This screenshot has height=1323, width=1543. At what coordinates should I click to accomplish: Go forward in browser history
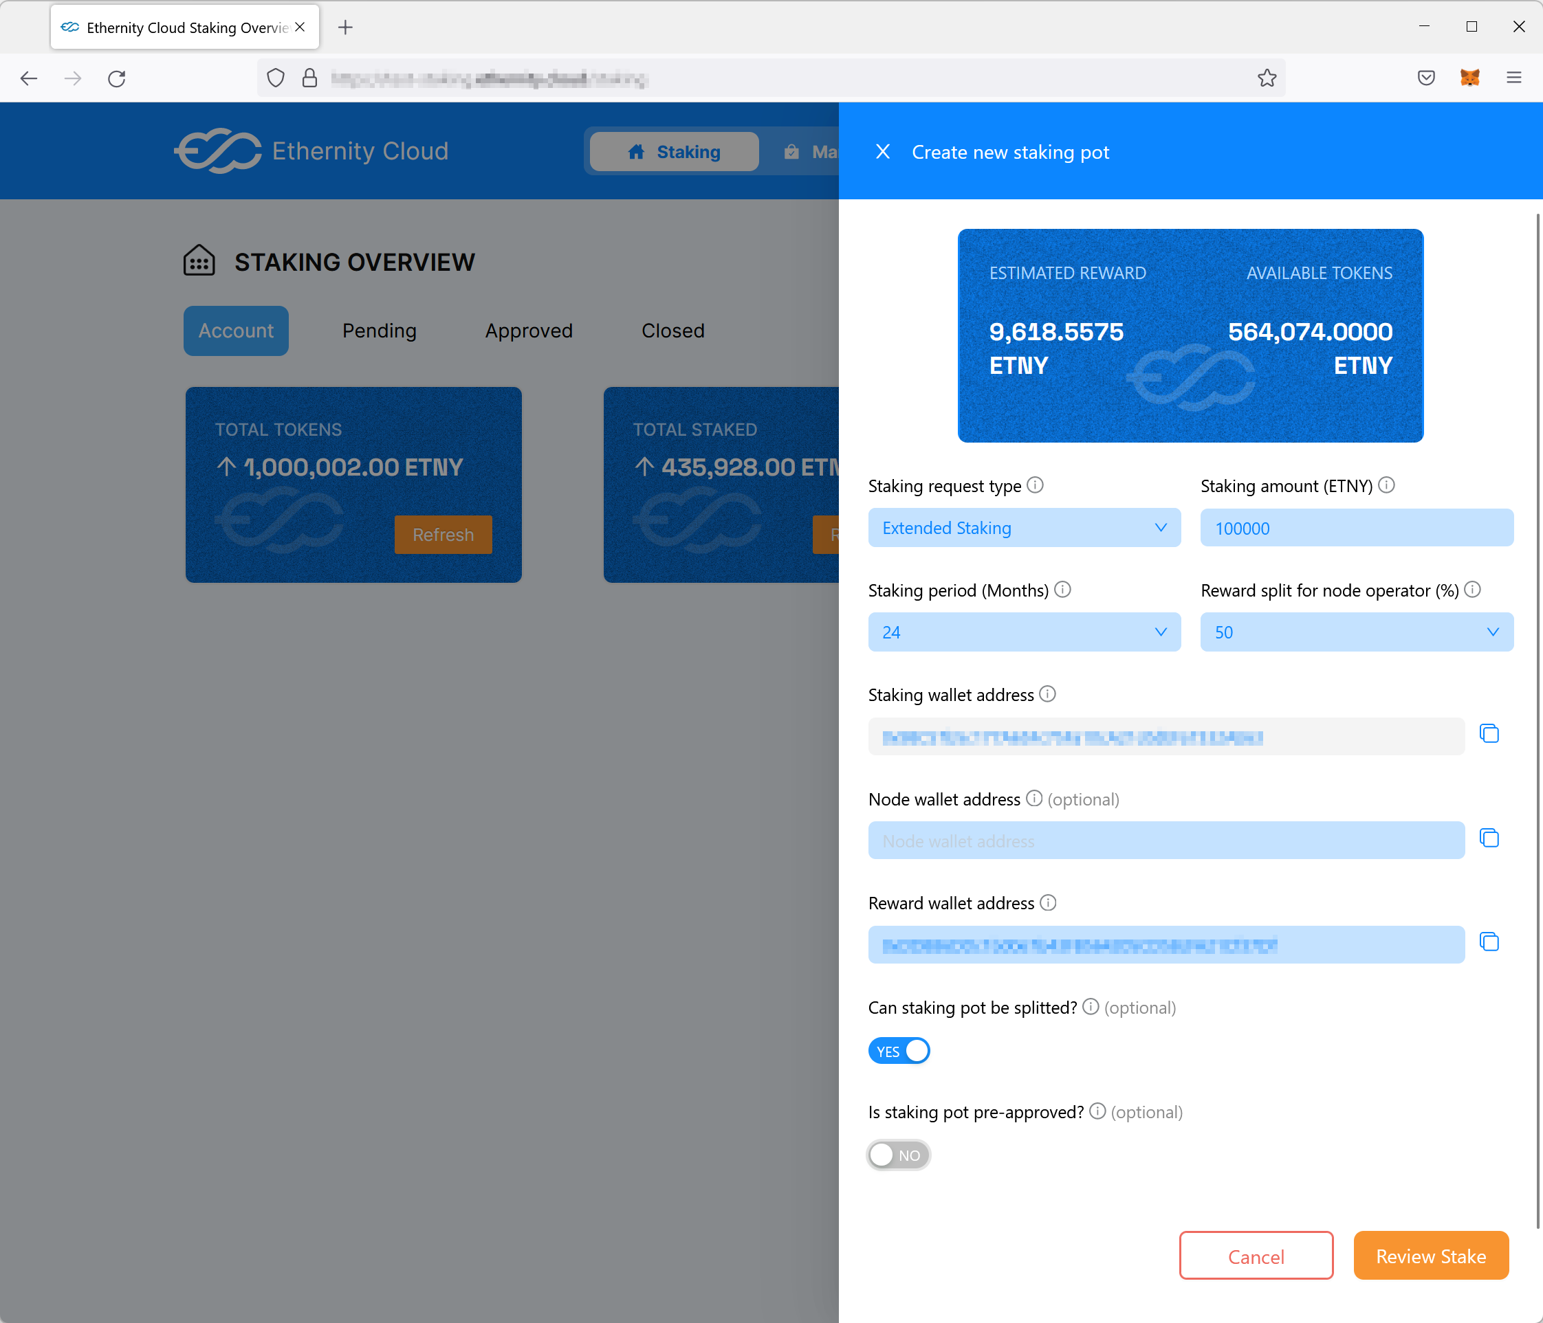pos(73,78)
